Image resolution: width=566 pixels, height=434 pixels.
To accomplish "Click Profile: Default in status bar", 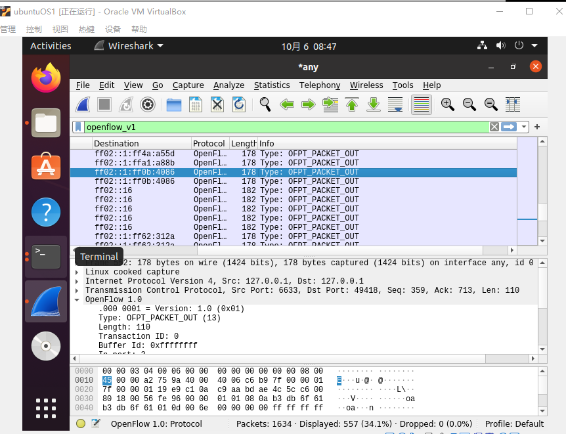I will [514, 424].
